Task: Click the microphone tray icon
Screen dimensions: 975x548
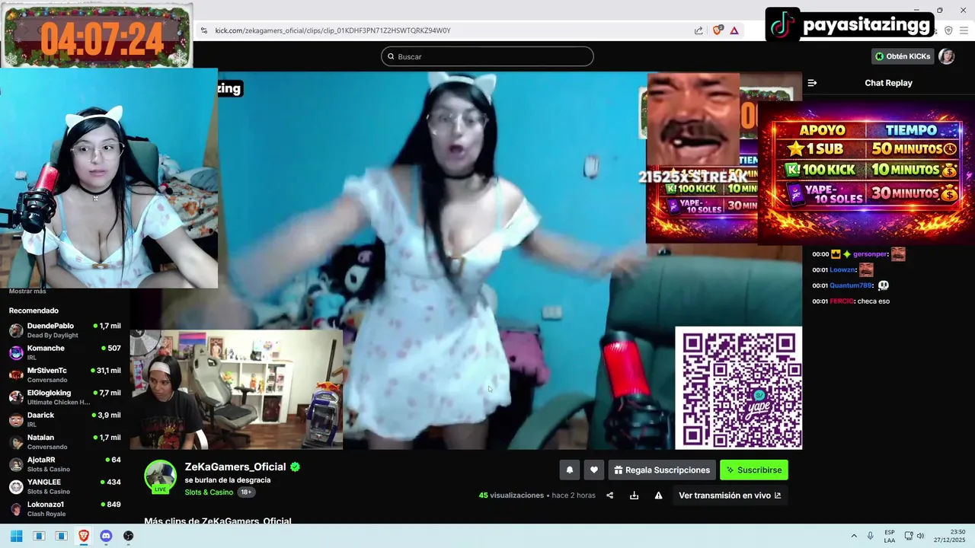Action: point(871,536)
